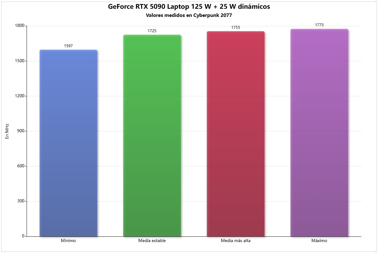The image size is (378, 253).
Task: Click the 900 y-axis tick label
Action: 21,131
